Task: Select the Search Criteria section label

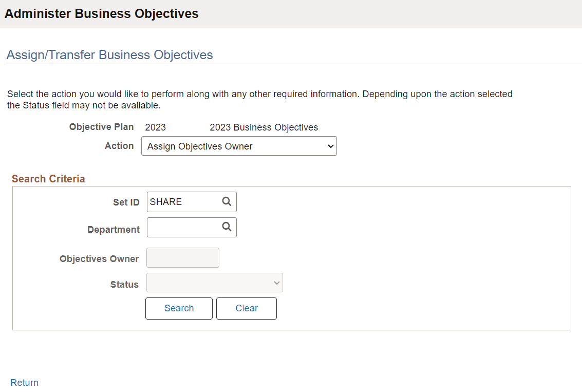Action: point(48,178)
